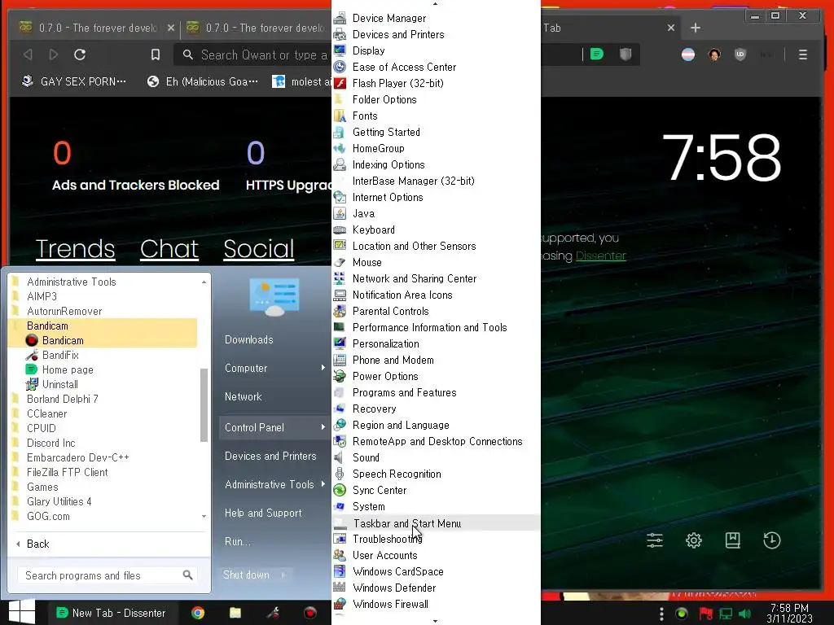Click the Java icon in Control Panel list
The image size is (834, 625).
coord(340,214)
